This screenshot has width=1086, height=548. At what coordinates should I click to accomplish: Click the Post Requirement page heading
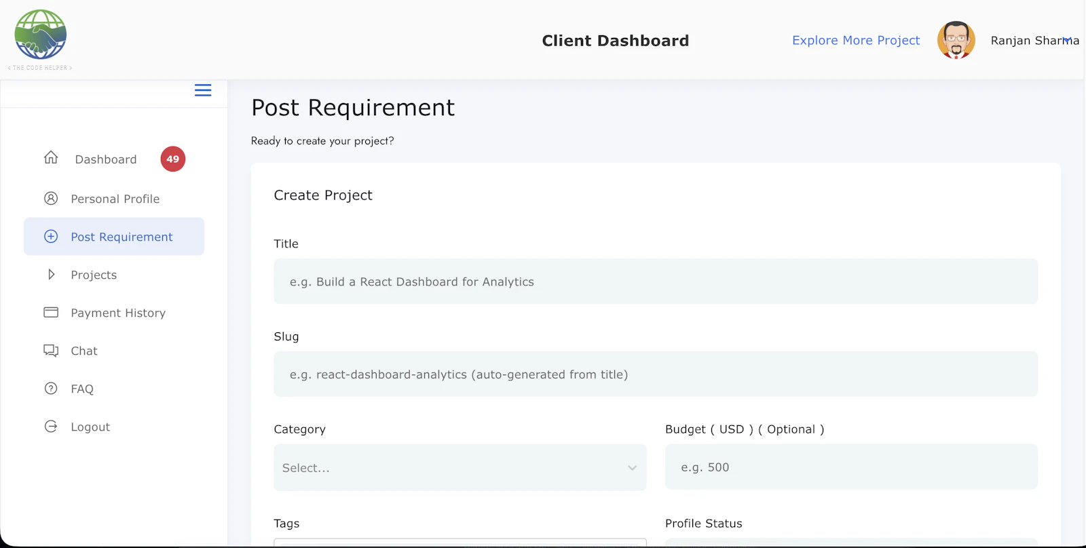coord(353,108)
